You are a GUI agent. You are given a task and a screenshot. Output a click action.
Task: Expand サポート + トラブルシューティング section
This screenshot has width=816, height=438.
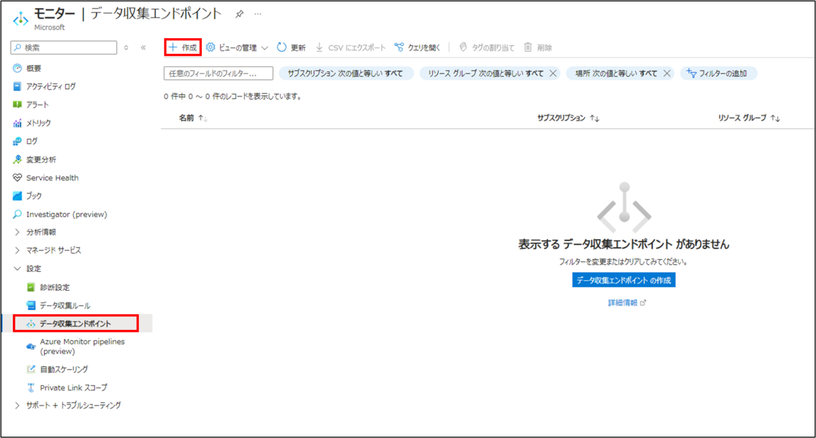(67, 405)
